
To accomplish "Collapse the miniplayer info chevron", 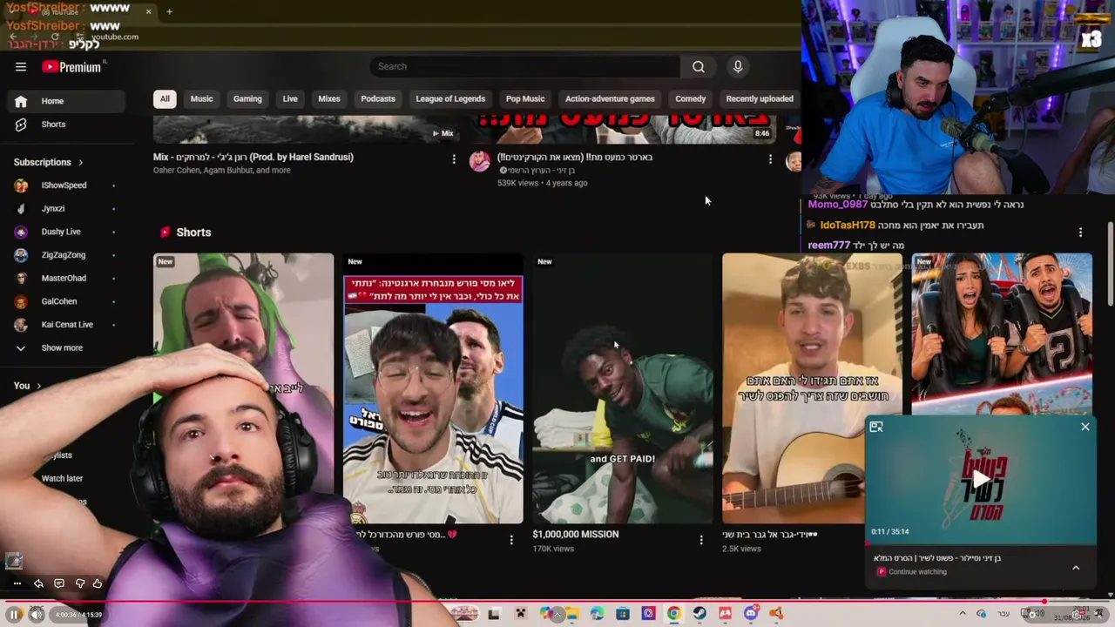I will [1076, 568].
